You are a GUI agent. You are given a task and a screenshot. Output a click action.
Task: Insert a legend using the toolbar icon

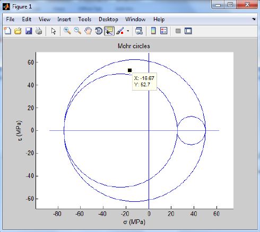coord(163,31)
